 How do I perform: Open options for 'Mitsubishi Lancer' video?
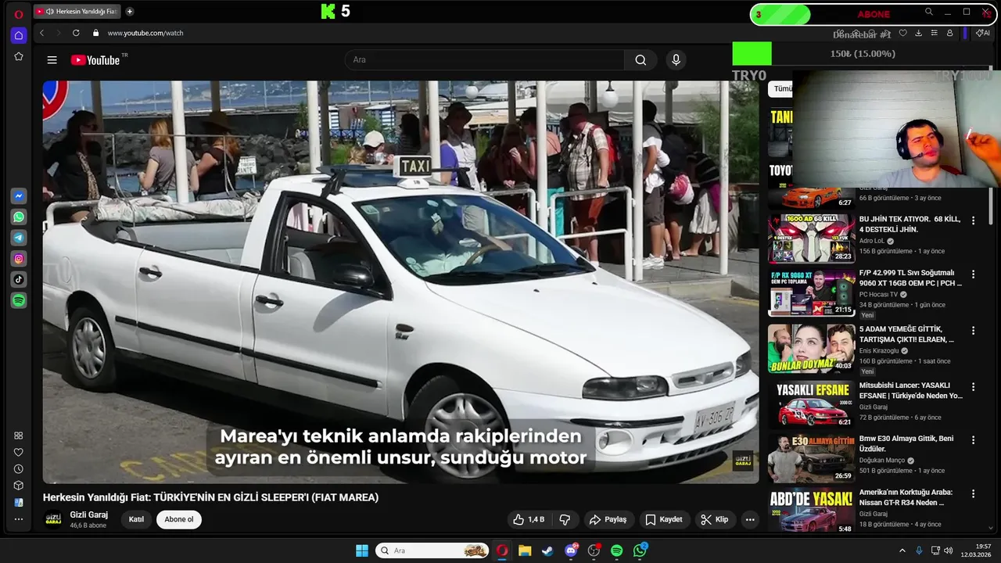pyautogui.click(x=974, y=387)
